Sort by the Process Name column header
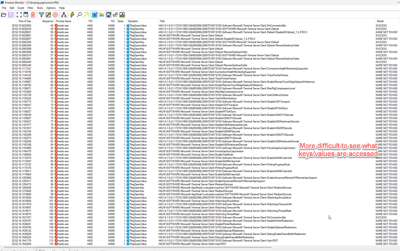400x251 pixels. click(64, 21)
